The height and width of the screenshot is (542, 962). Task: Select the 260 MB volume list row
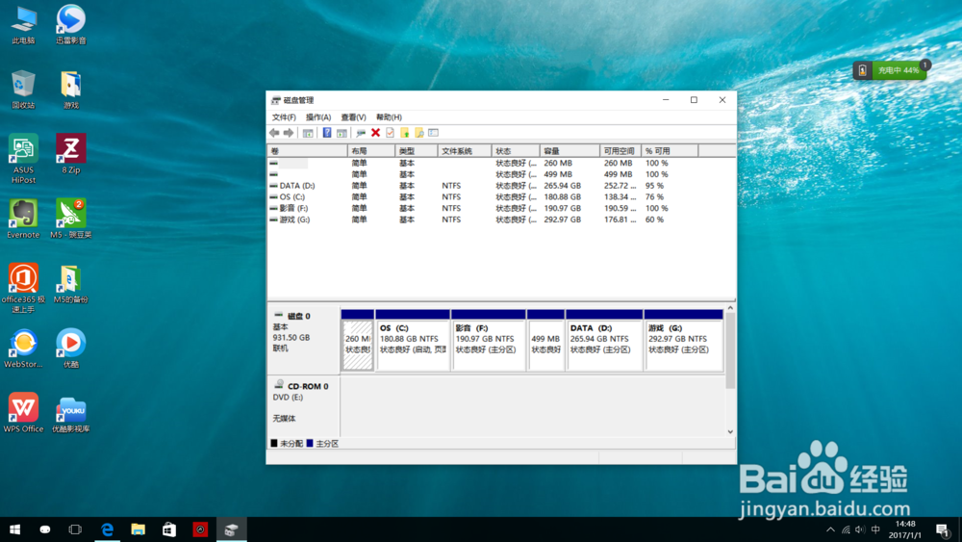[501, 164]
